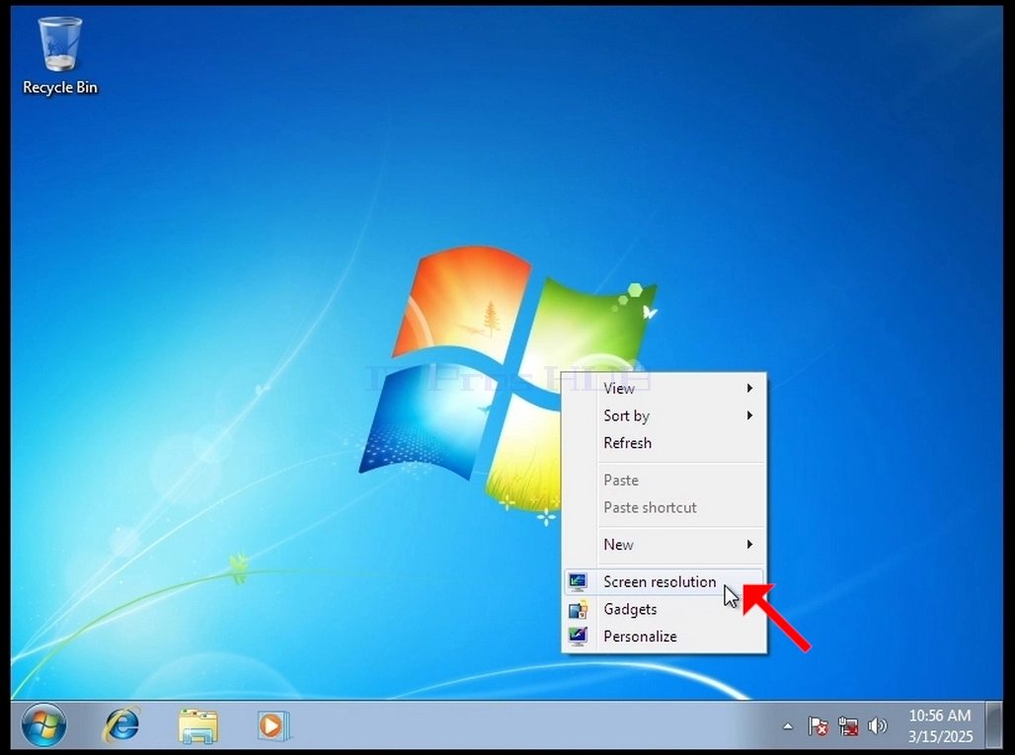
Task: Click the network status tray icon
Action: [848, 726]
